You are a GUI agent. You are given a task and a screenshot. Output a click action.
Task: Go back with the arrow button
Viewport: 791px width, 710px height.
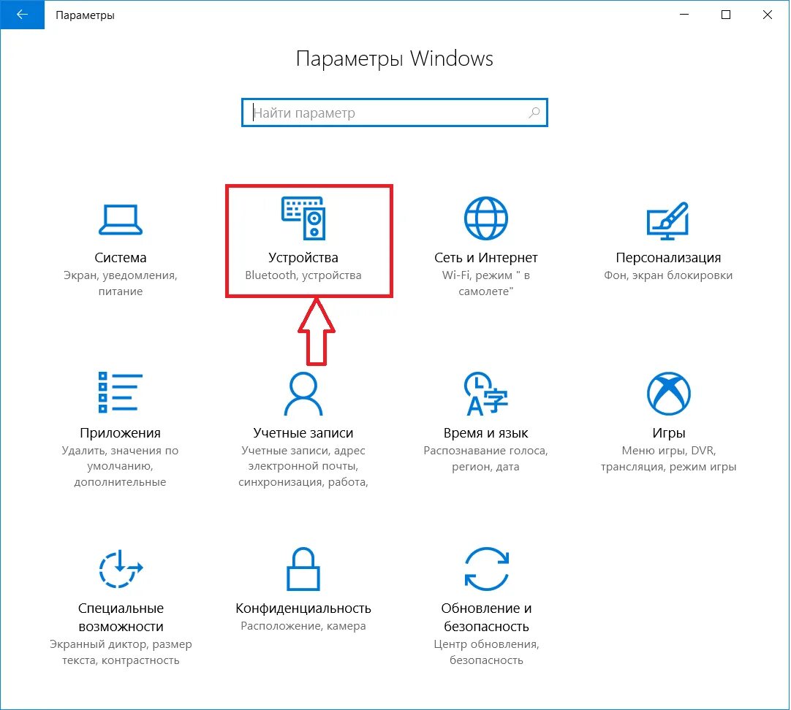click(x=22, y=15)
